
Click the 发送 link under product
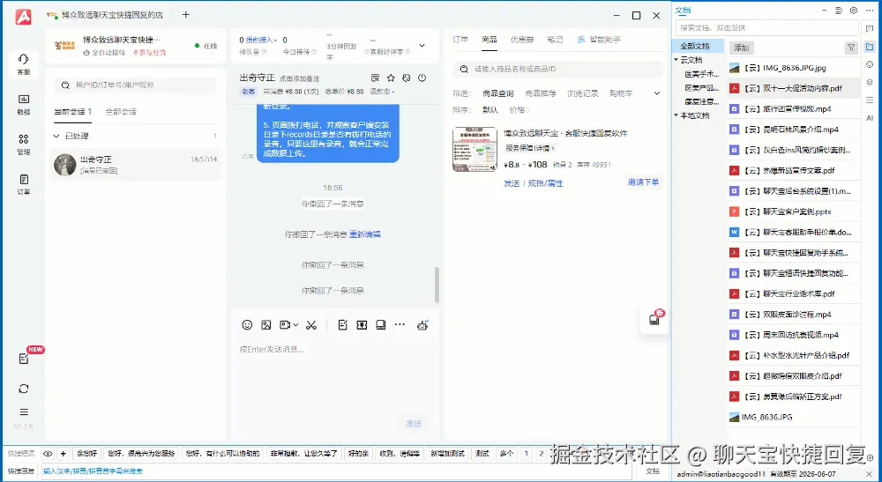click(512, 183)
